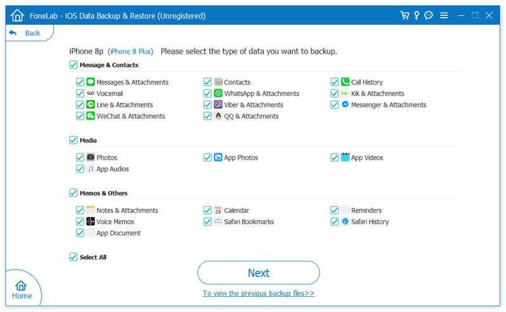Click the 'WeChat & Attachments' label
The image size is (506, 312).
coord(131,116)
